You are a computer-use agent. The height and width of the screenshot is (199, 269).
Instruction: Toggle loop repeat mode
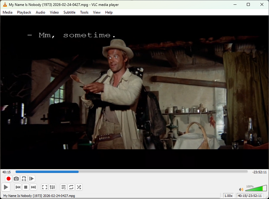pyautogui.click(x=71, y=187)
